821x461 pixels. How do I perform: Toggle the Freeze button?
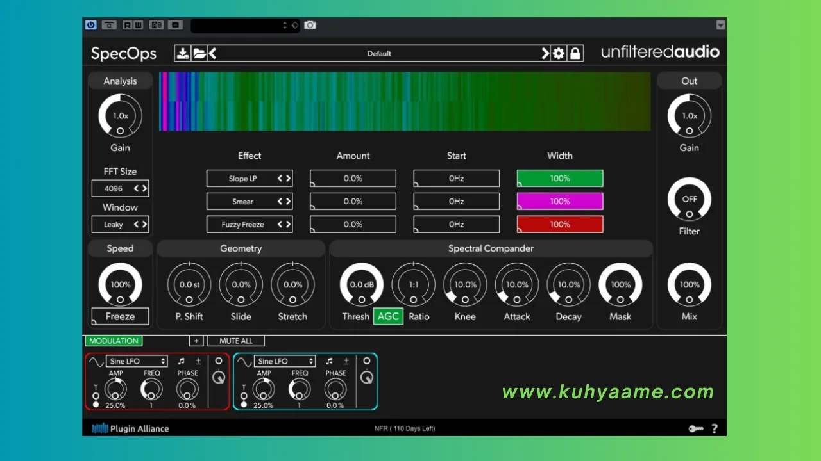(x=120, y=316)
